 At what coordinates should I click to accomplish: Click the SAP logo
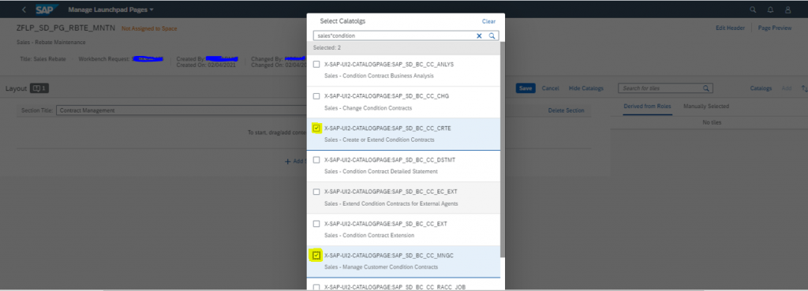click(47, 9)
